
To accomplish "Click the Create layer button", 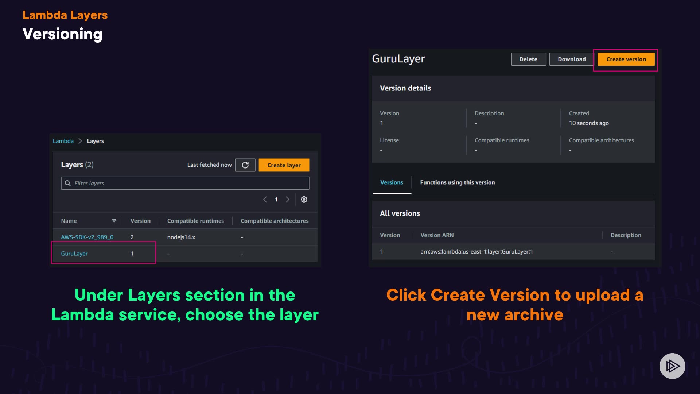I will [284, 165].
